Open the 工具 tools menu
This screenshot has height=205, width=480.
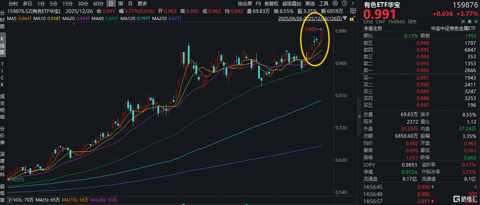324,4
